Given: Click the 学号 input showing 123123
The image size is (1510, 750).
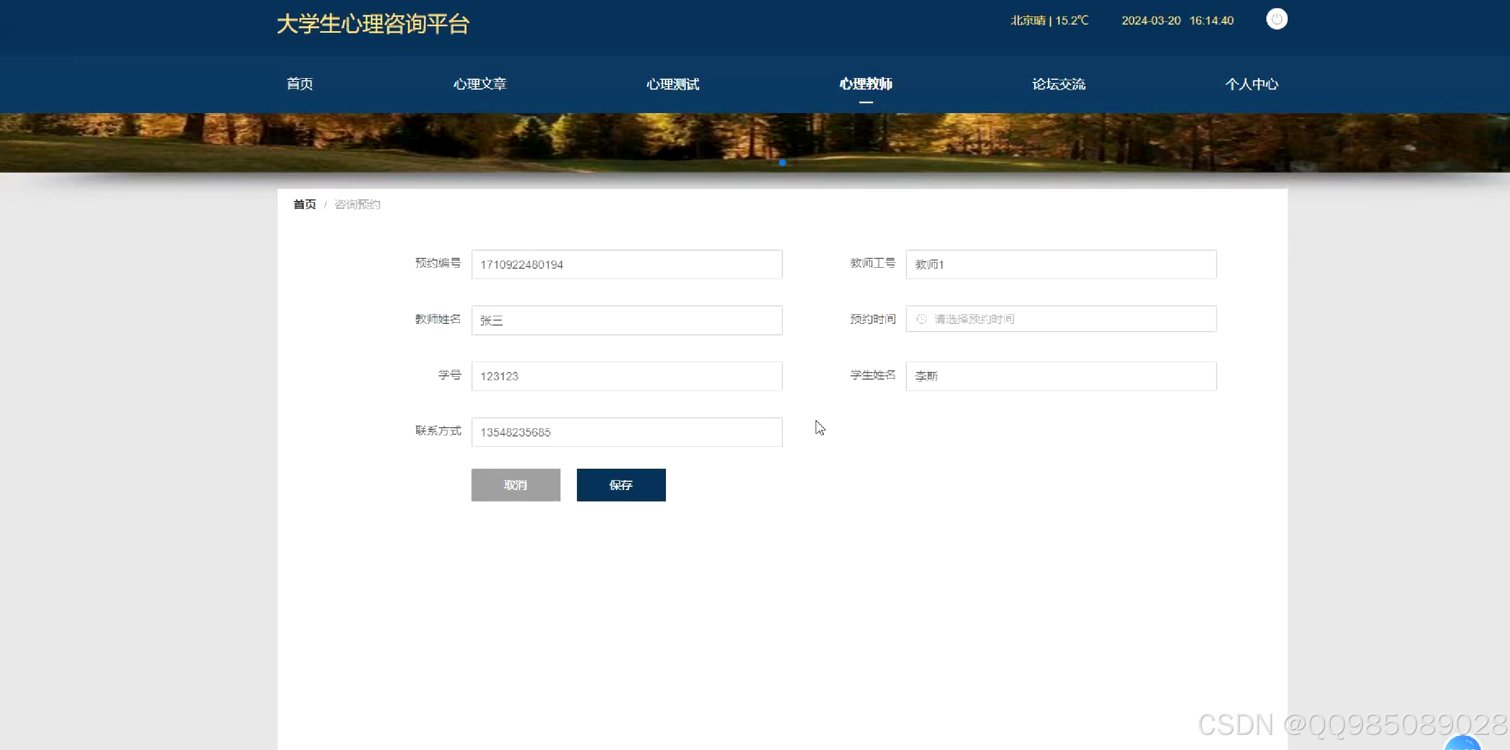Looking at the screenshot, I should (626, 376).
